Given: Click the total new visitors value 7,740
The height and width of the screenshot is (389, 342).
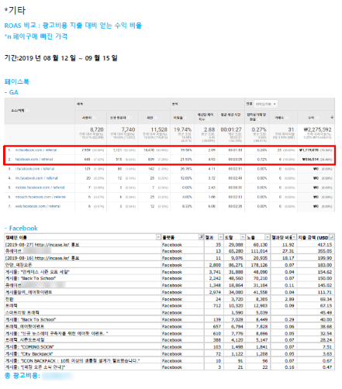Looking at the screenshot, I should point(128,129).
